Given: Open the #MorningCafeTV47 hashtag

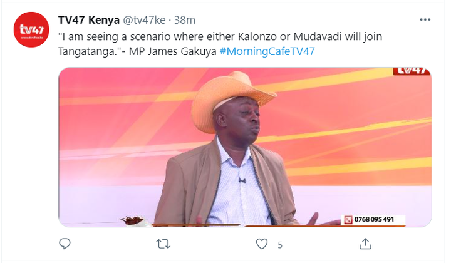Looking at the screenshot, I should (267, 51).
